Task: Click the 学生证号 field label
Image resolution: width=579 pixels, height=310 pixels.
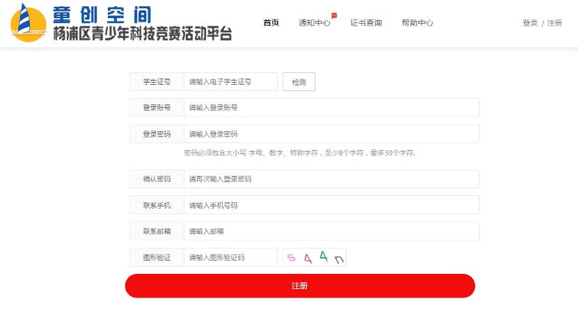Action: (x=157, y=82)
